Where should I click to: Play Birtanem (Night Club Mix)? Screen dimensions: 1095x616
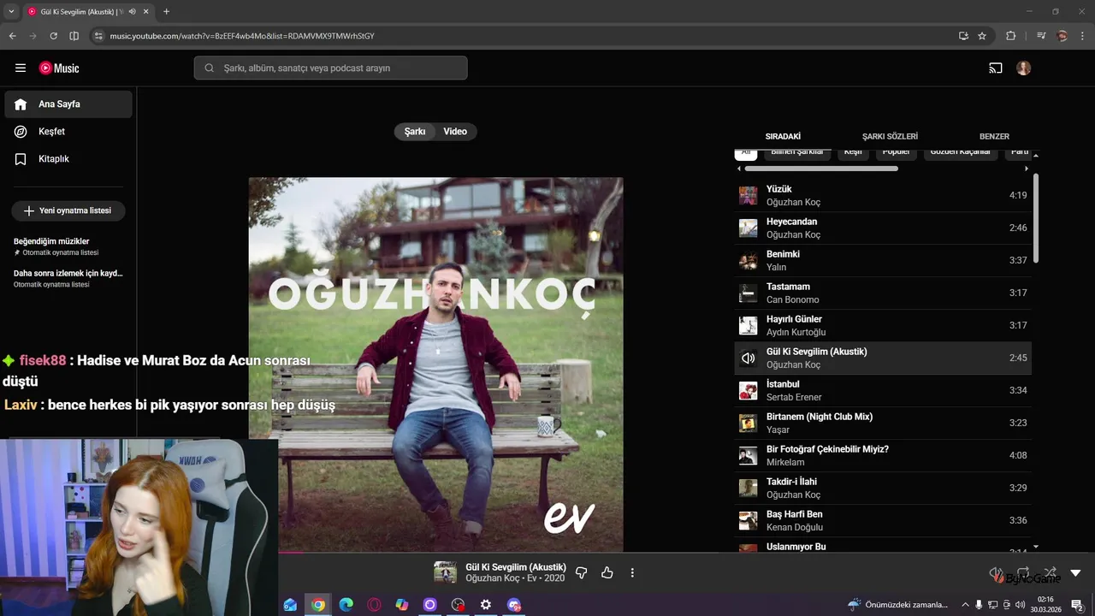coord(883,423)
